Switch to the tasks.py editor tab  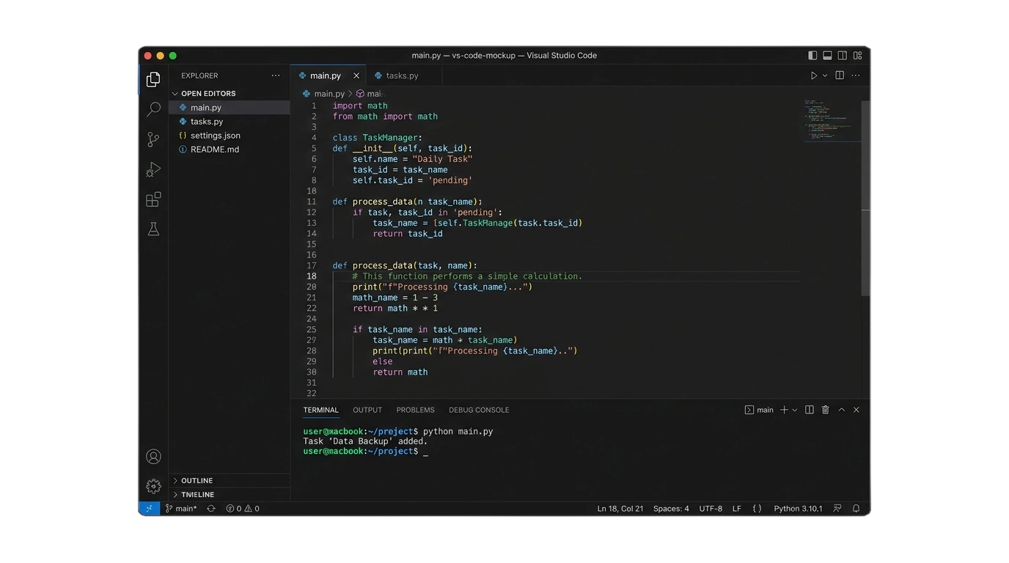[x=401, y=75]
